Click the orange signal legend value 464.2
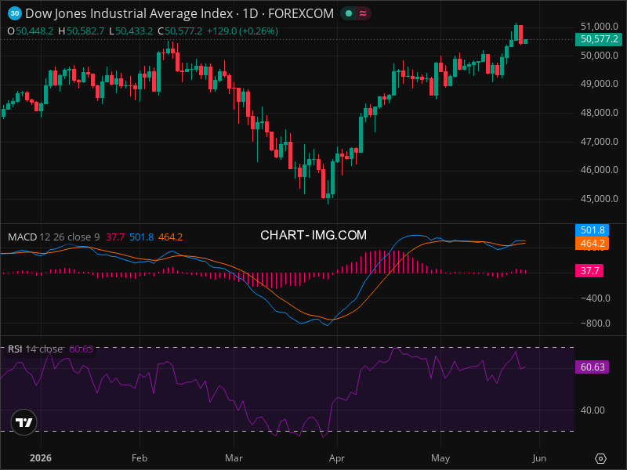The height and width of the screenshot is (470, 627). pyautogui.click(x=170, y=237)
